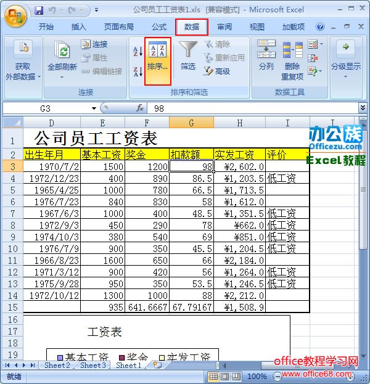Click the fx insert function icon
370x384 pixels.
140,108
